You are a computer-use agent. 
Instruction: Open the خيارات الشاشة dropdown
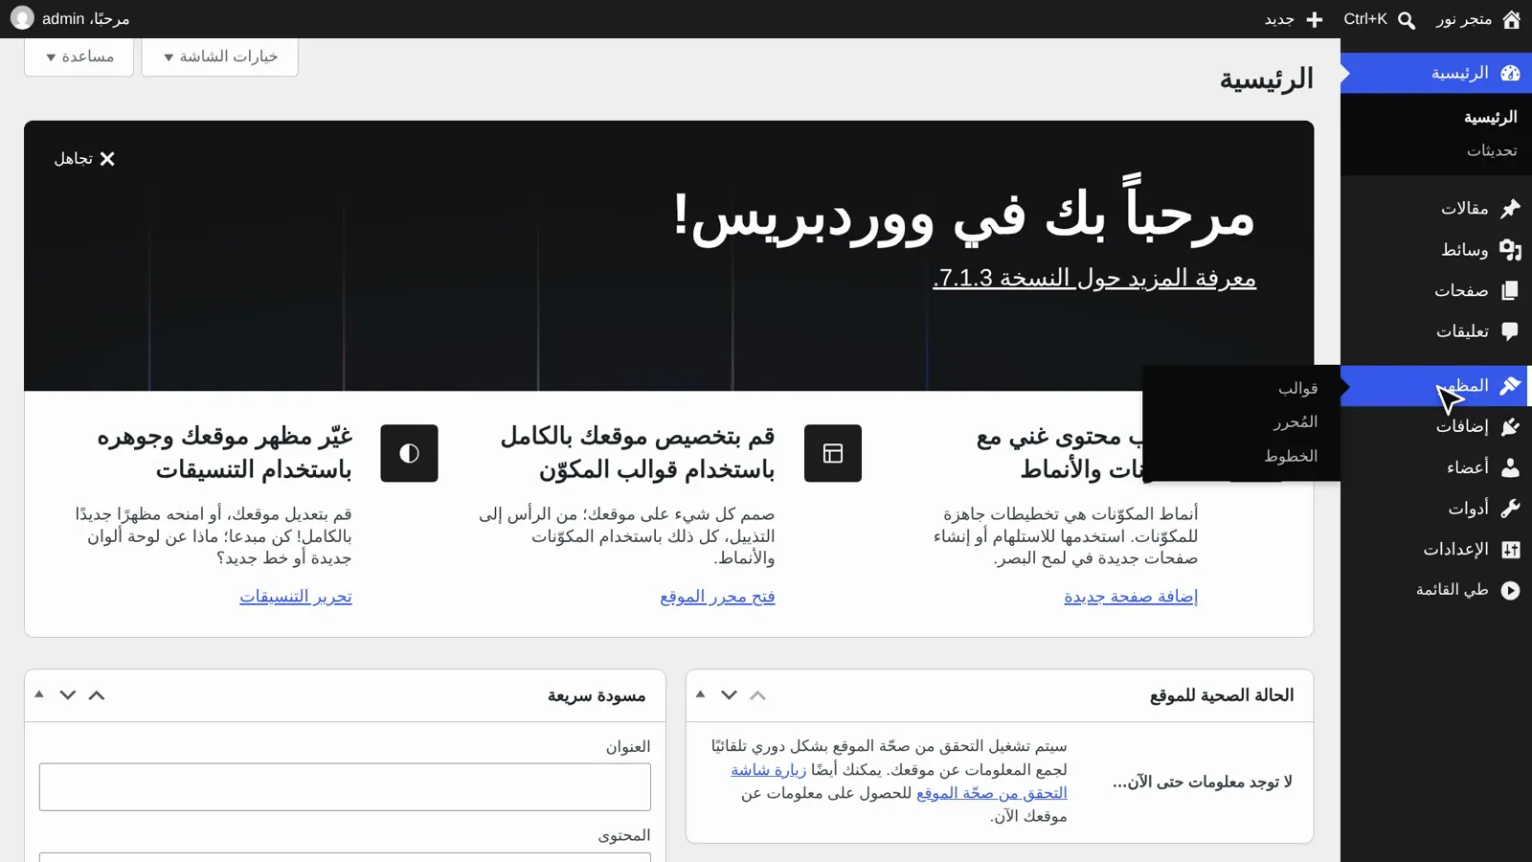(x=220, y=57)
